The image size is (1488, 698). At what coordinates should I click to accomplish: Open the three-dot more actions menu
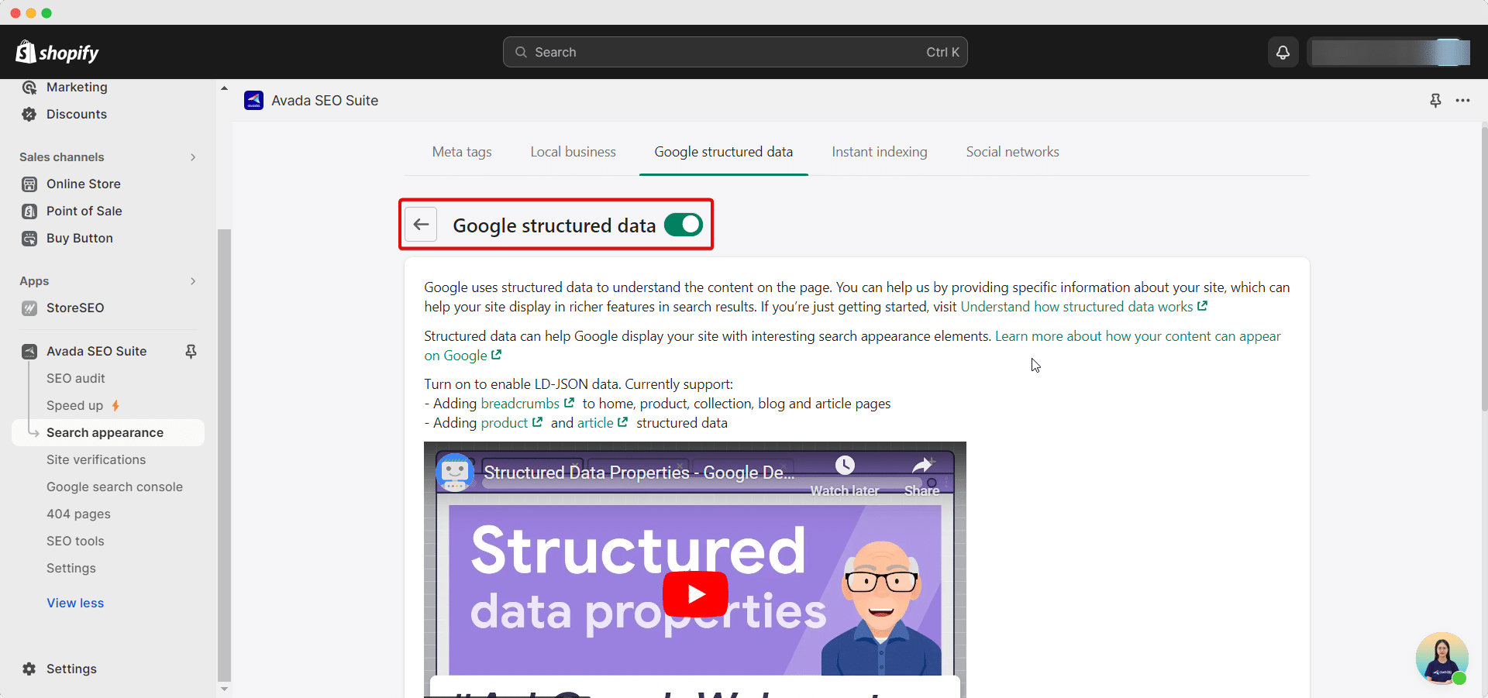(x=1462, y=100)
